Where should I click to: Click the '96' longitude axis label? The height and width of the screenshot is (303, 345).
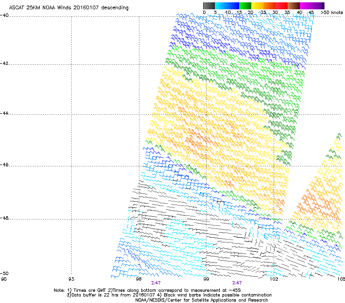[x=138, y=279]
